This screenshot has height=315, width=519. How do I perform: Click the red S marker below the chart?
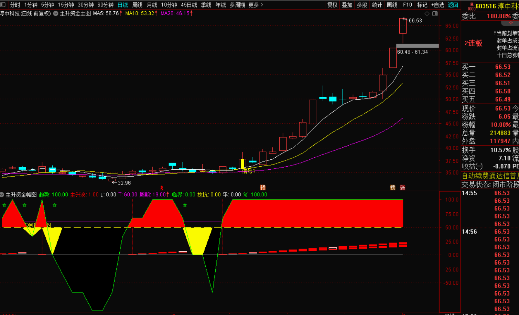pos(162,188)
